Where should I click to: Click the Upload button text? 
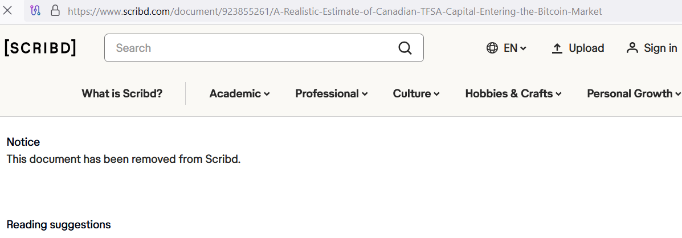pos(586,48)
